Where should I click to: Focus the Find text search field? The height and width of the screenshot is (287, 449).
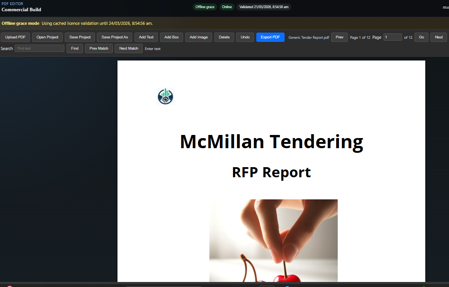[40, 48]
